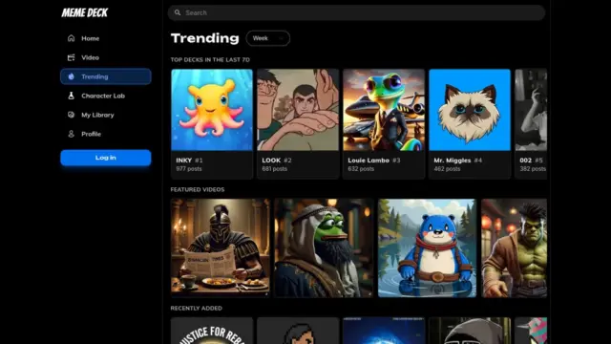Click the Home house icon
The image size is (611, 344).
[x=71, y=38]
